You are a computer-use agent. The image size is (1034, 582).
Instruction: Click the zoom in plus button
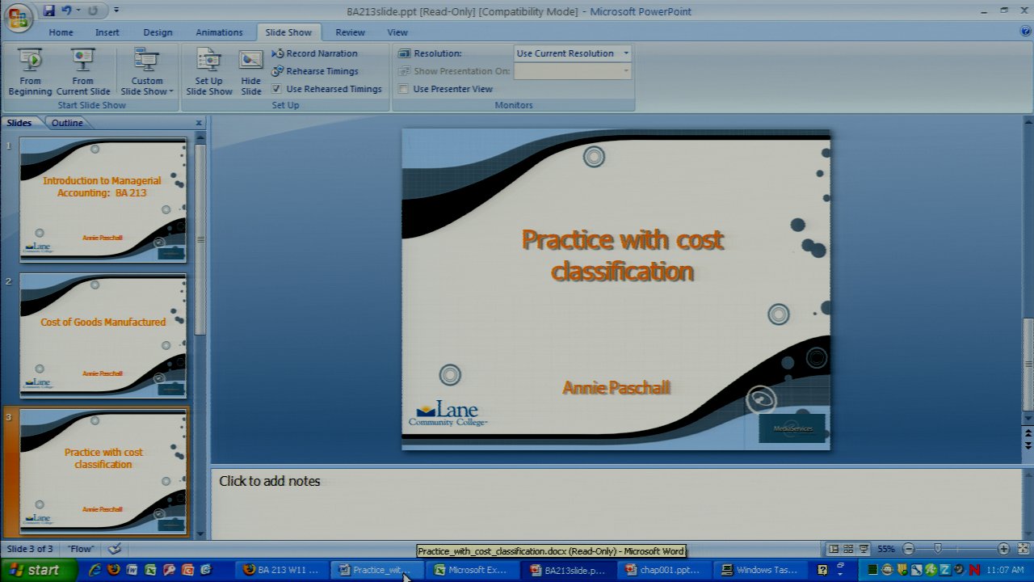coord(1003,549)
